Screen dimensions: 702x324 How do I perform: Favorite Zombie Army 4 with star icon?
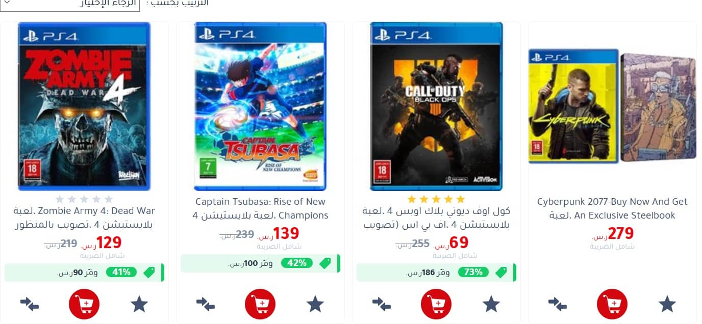(139, 304)
